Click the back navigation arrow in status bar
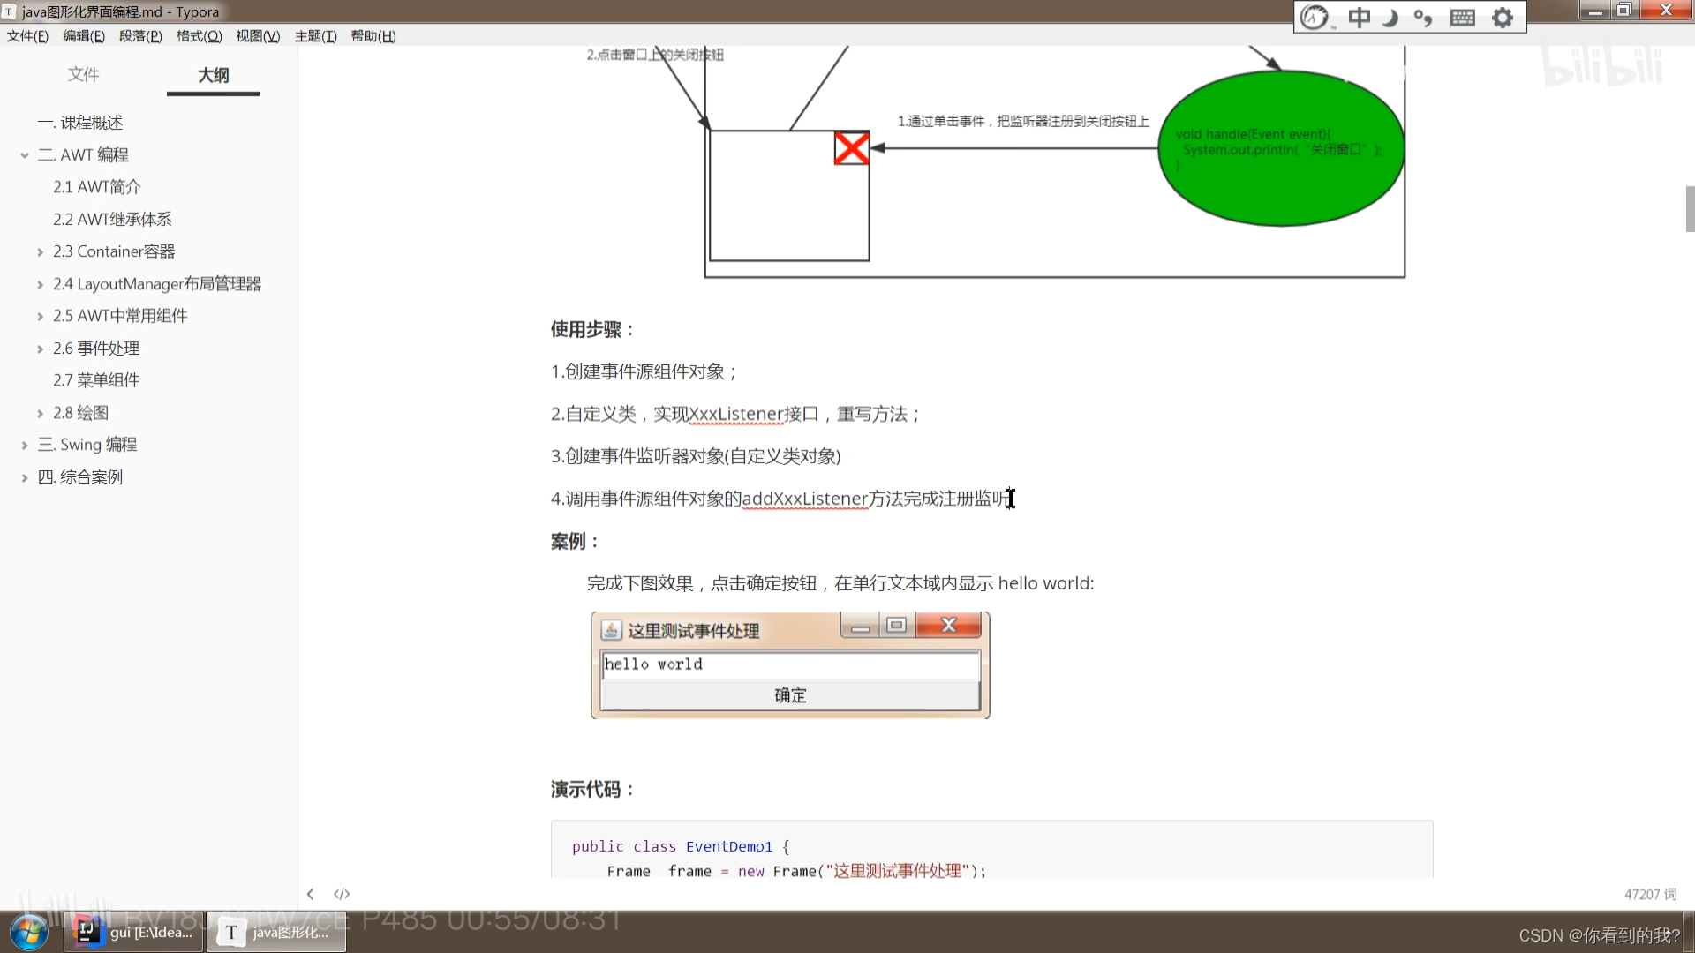This screenshot has width=1695, height=953. (x=310, y=894)
